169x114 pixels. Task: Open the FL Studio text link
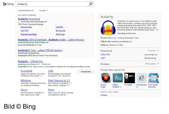(128, 85)
